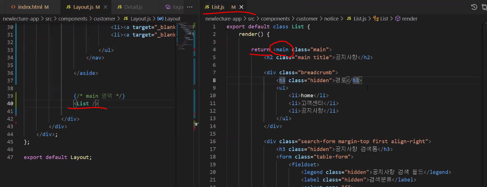Click 'search-form margin-top first align-right' div line
487x187 pixels.
(x=347, y=141)
